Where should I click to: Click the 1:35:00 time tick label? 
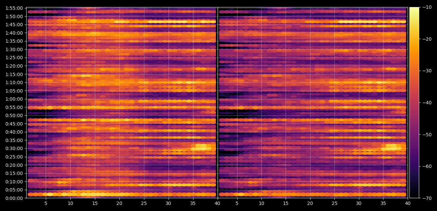(x=14, y=41)
